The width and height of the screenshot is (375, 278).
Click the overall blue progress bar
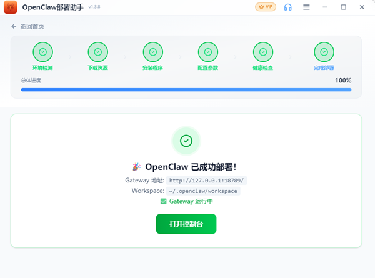tap(186, 89)
